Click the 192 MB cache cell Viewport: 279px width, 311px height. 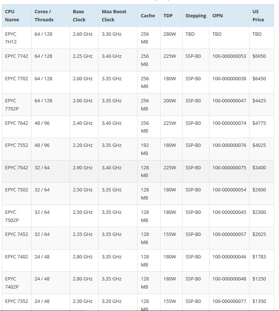point(149,149)
